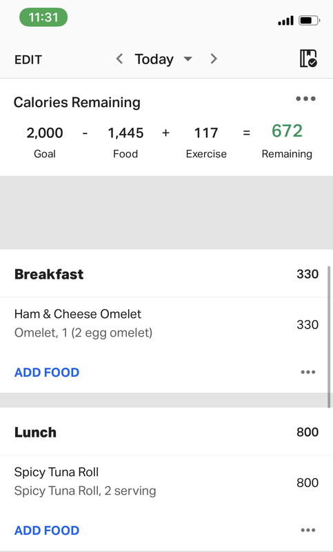
Task: Tap the cellular signal bars icon
Action: click(x=285, y=21)
